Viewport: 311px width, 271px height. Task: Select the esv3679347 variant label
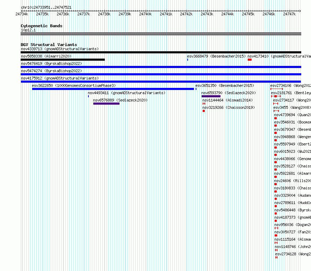292,129
